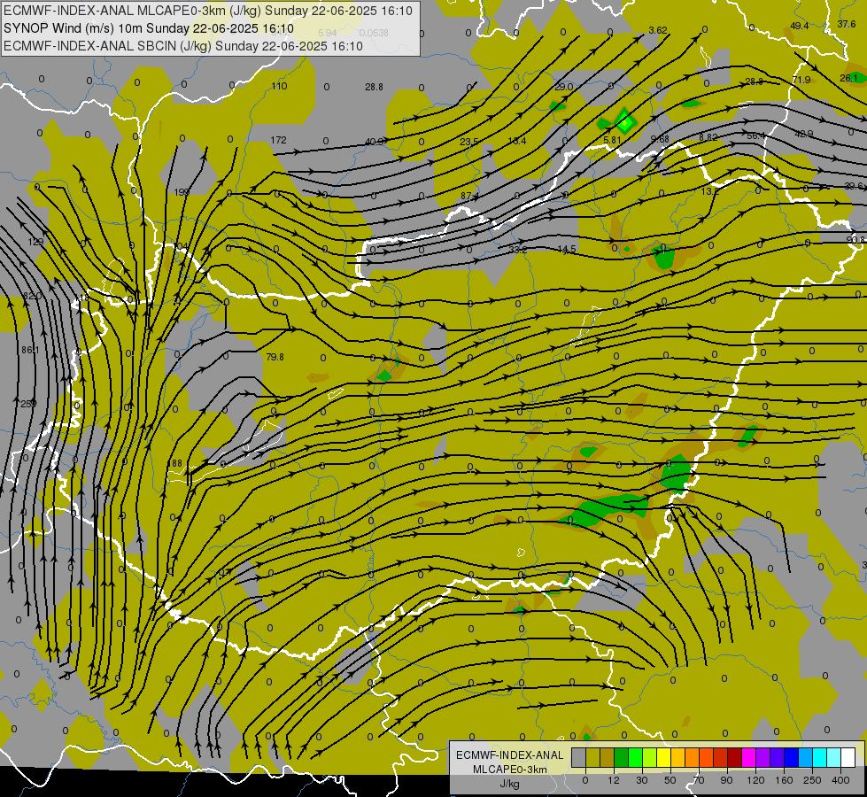This screenshot has height=797, width=867.
Task: Click the dark green legend swatch
Action: point(622,758)
